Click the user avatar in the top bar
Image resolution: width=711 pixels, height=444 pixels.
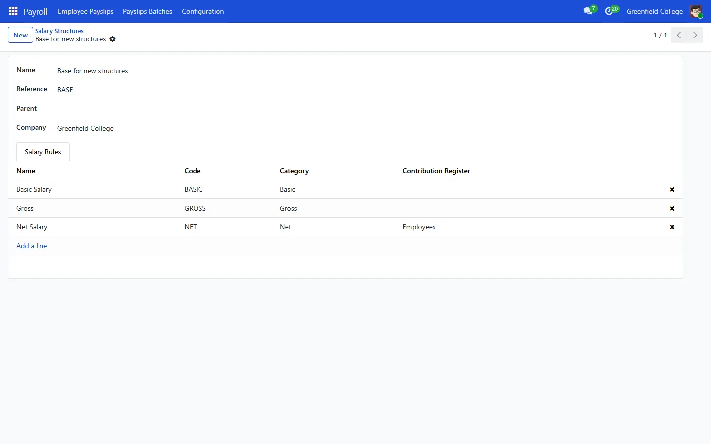(x=696, y=11)
